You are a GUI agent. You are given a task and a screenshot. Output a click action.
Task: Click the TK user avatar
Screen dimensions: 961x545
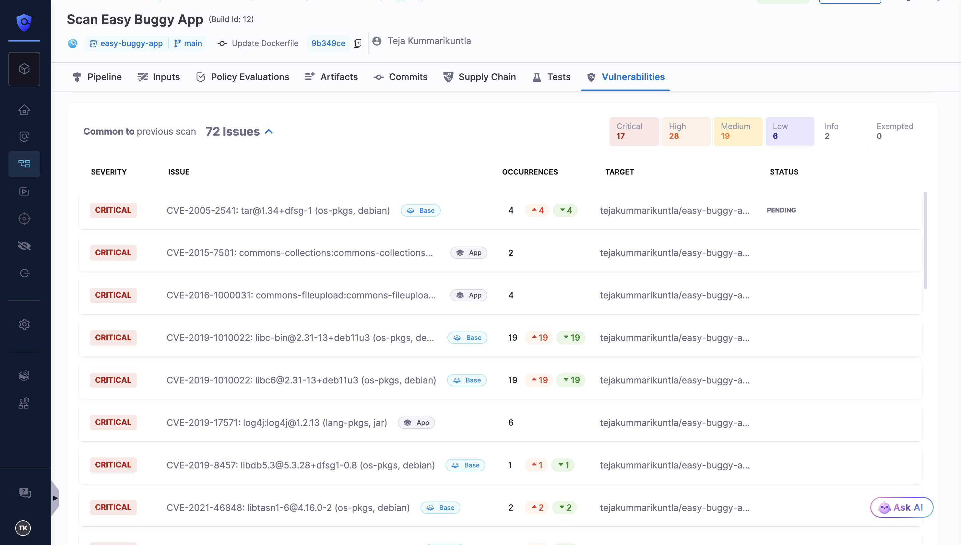click(x=23, y=528)
